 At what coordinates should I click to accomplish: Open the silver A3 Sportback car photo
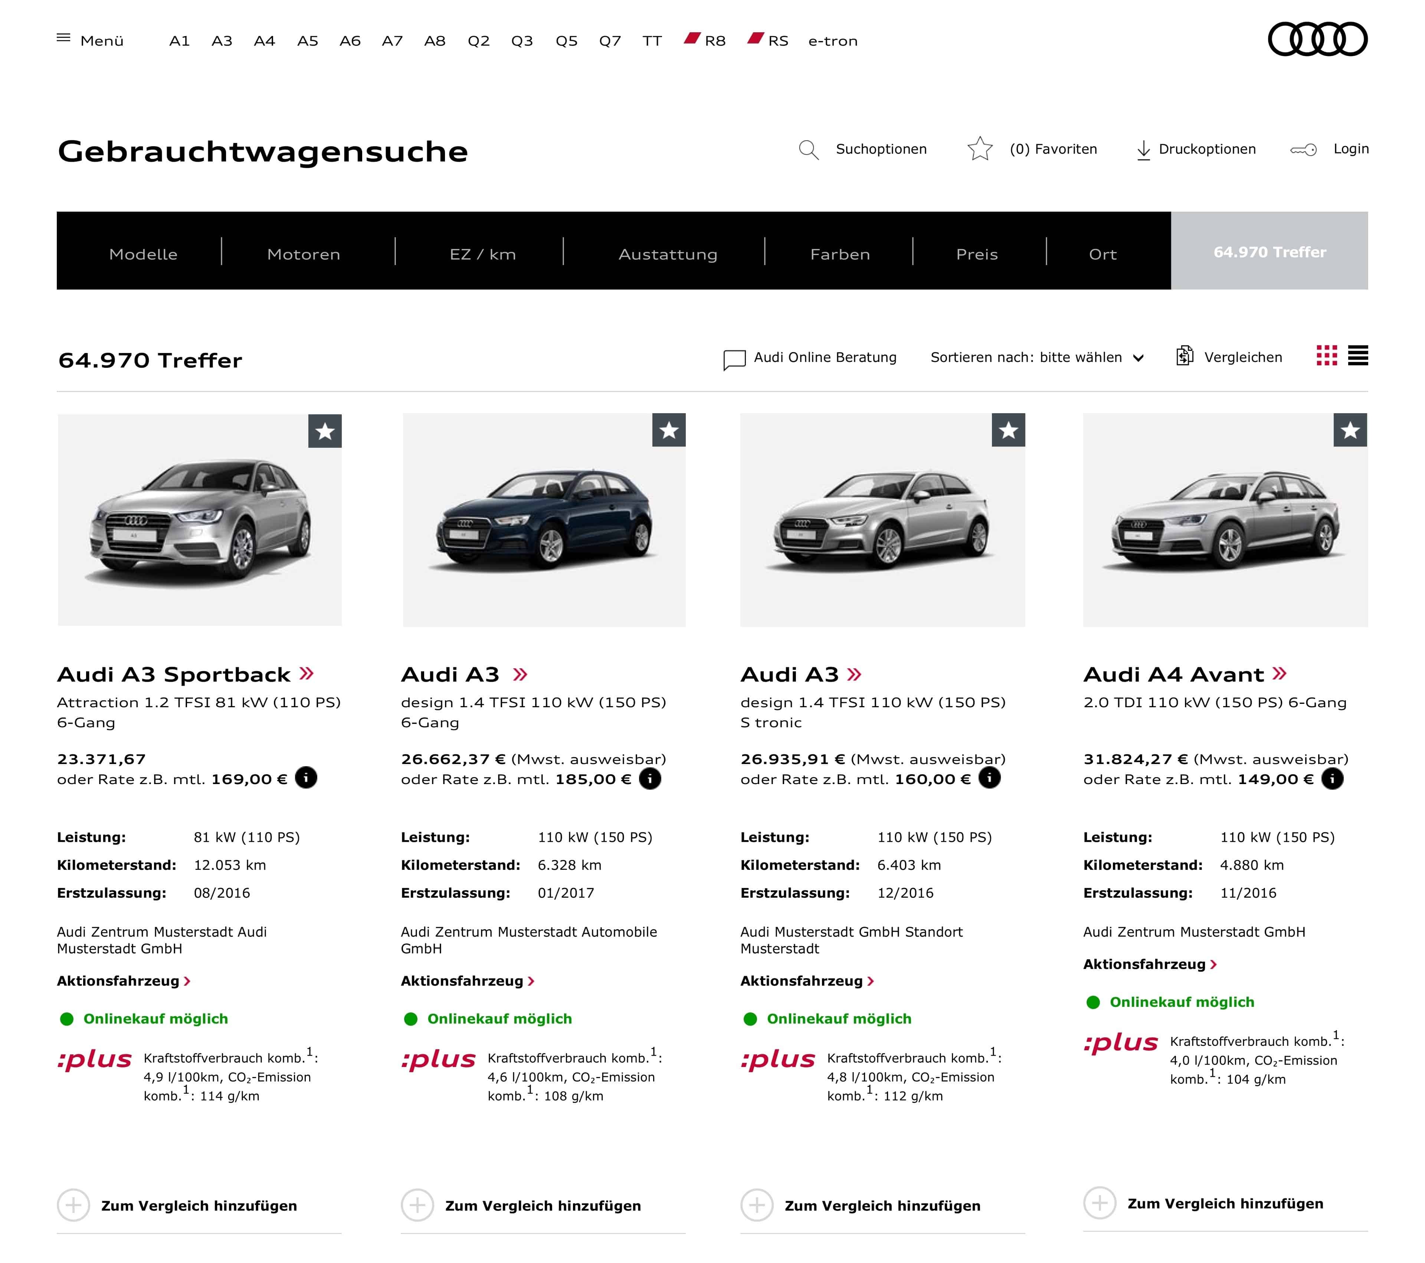click(199, 519)
